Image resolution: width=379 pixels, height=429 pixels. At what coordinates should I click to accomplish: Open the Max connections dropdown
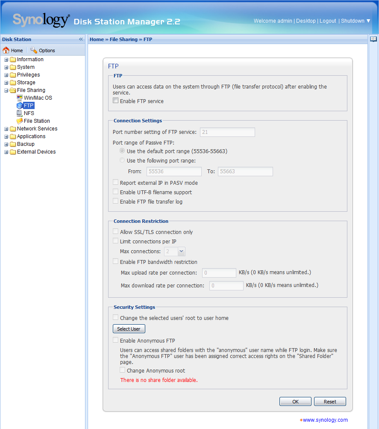tap(181, 251)
